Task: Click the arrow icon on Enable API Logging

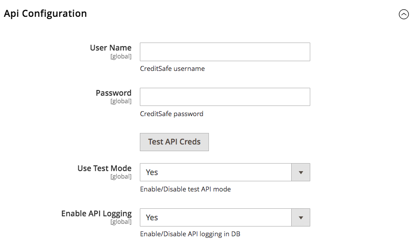Action: [x=301, y=218]
